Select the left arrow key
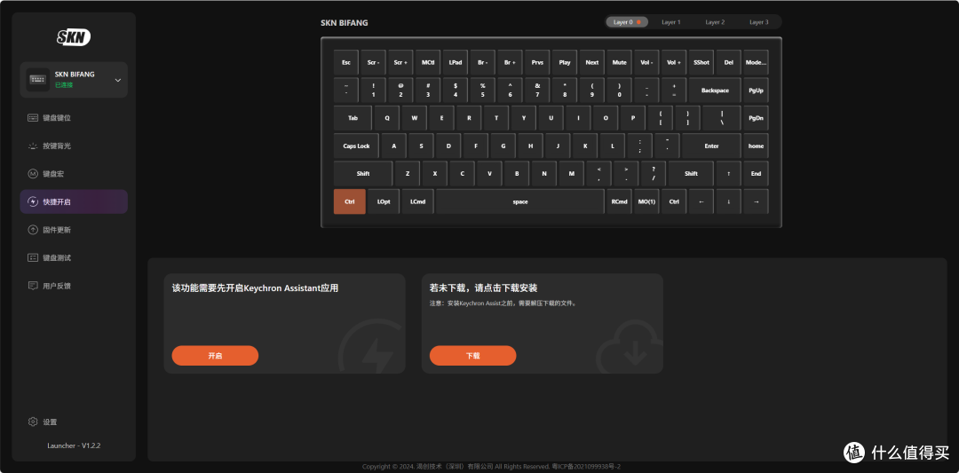 pos(701,201)
